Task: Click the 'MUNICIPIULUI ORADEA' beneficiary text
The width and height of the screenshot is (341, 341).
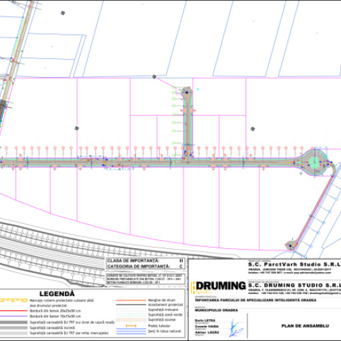Action: (x=216, y=310)
